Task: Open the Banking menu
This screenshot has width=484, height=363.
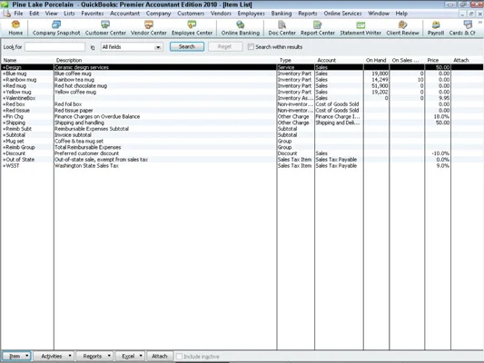Action: pyautogui.click(x=282, y=14)
